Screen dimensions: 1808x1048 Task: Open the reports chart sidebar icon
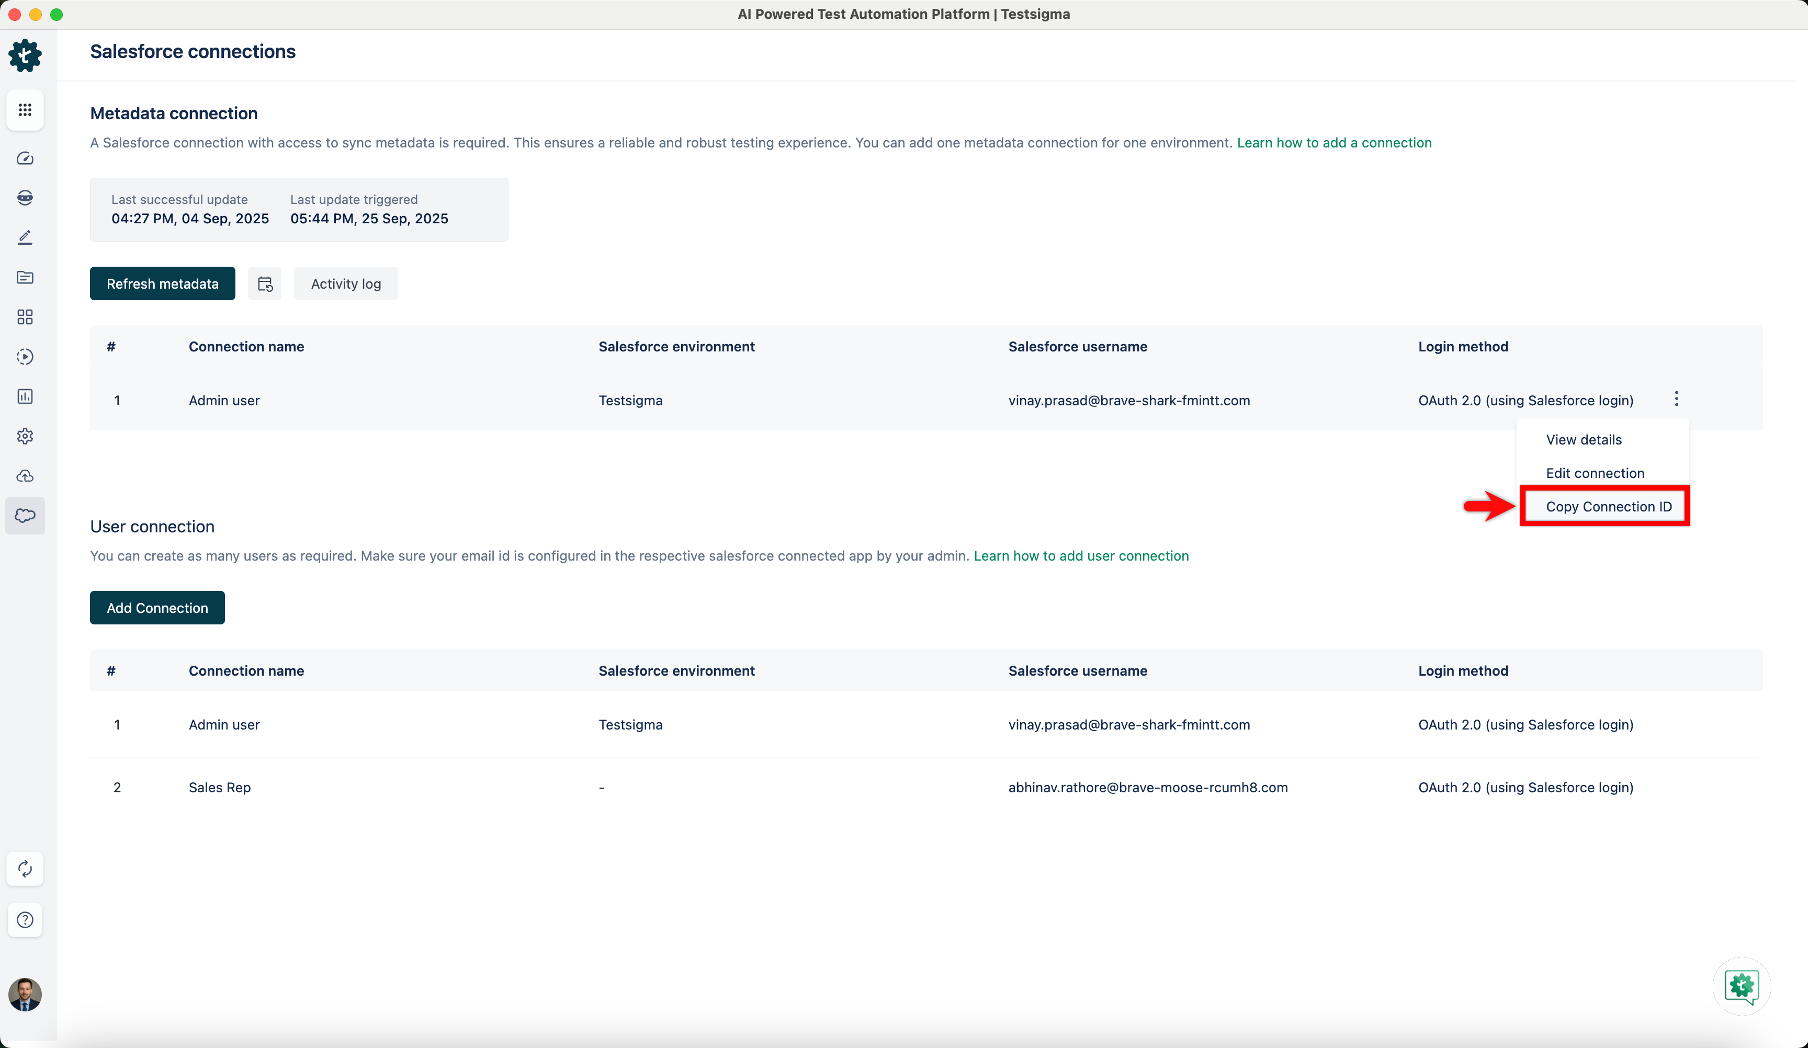[x=25, y=396]
